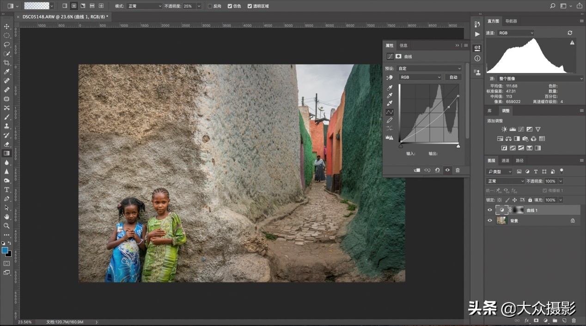Pick the Zoom magnifier tool

tap(6, 226)
